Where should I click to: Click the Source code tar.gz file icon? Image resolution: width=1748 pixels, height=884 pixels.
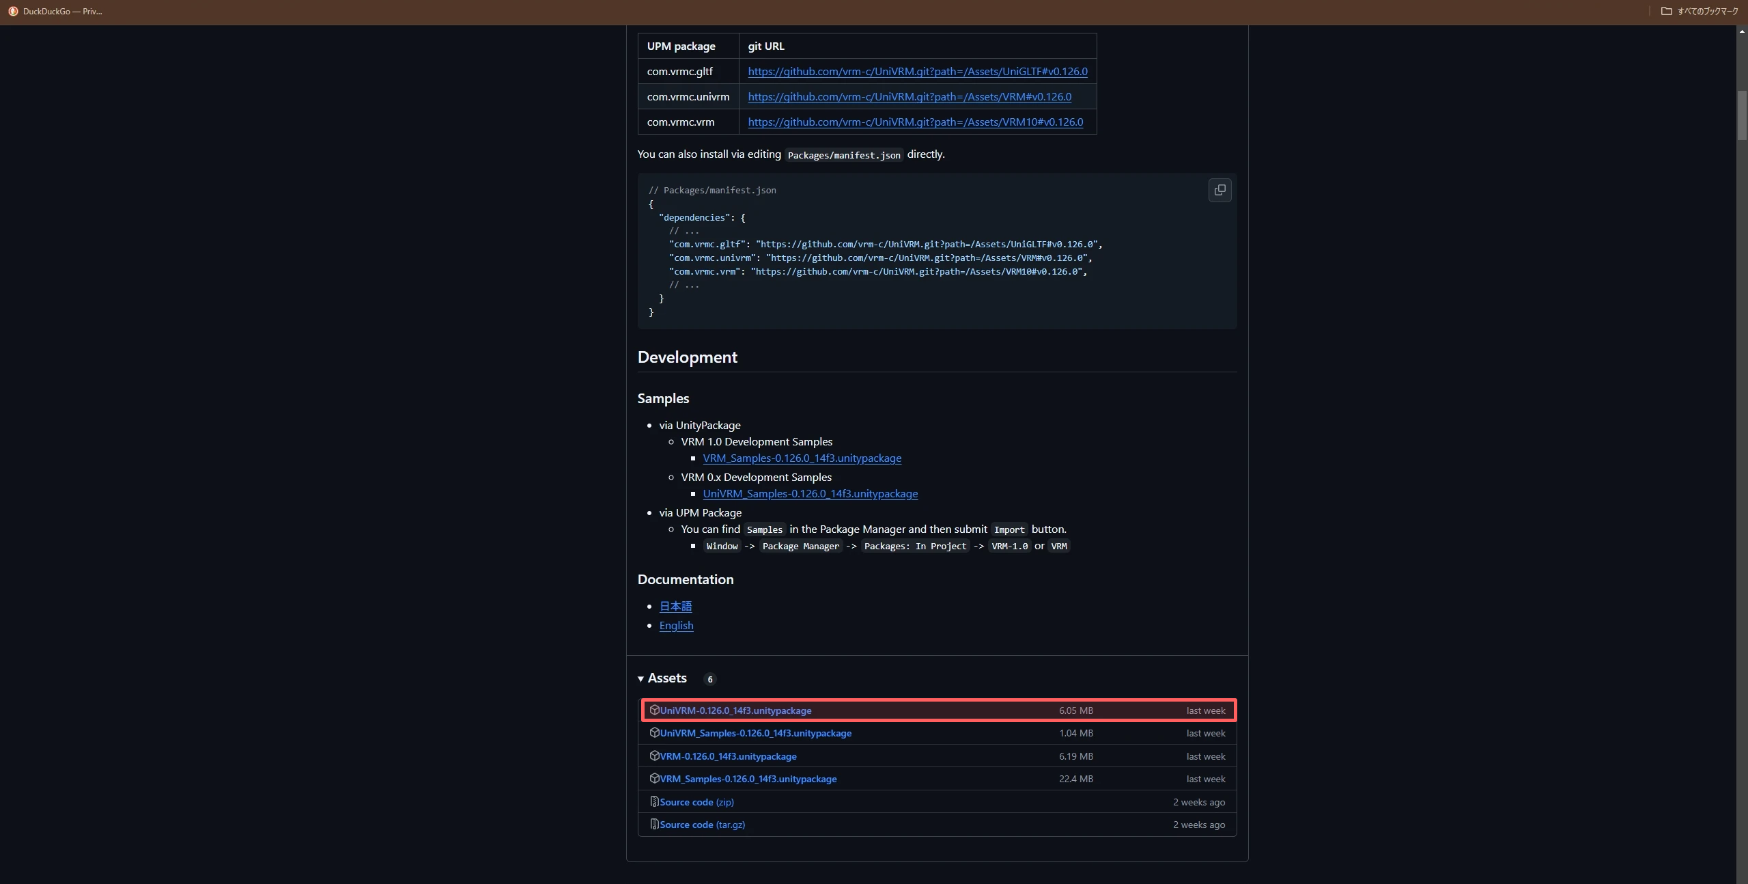pos(652,825)
